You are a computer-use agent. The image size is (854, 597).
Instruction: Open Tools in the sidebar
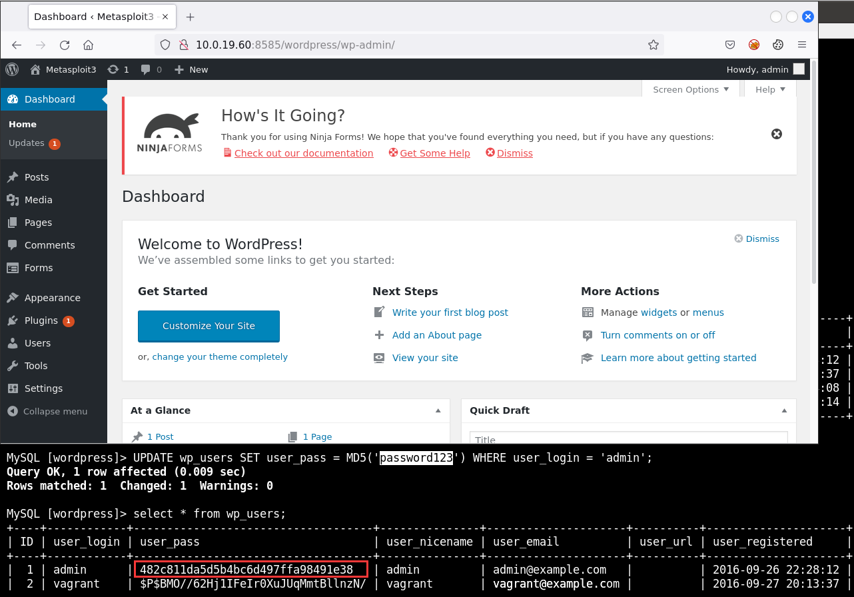[x=36, y=366]
